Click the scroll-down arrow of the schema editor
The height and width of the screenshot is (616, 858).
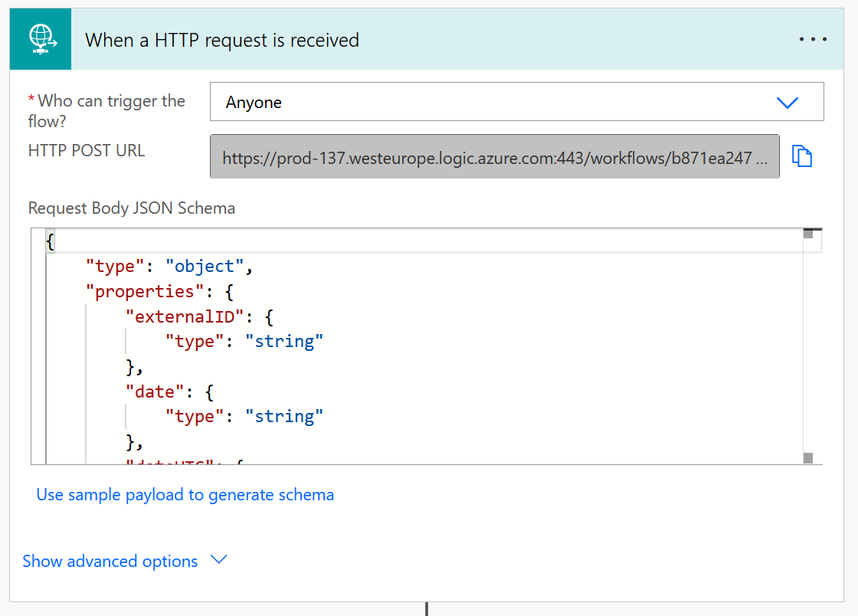pyautogui.click(x=808, y=458)
